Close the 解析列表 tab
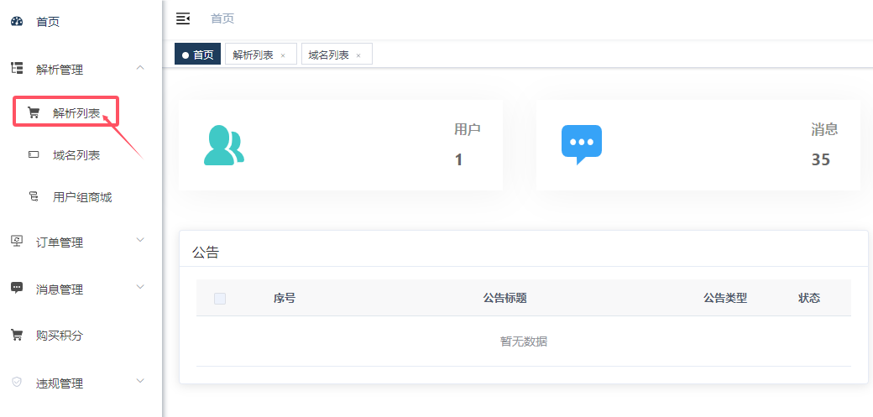Image resolution: width=873 pixels, height=417 pixels. pyautogui.click(x=283, y=55)
